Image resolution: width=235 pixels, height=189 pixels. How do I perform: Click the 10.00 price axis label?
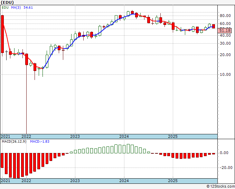pyautogui.click(x=225, y=75)
